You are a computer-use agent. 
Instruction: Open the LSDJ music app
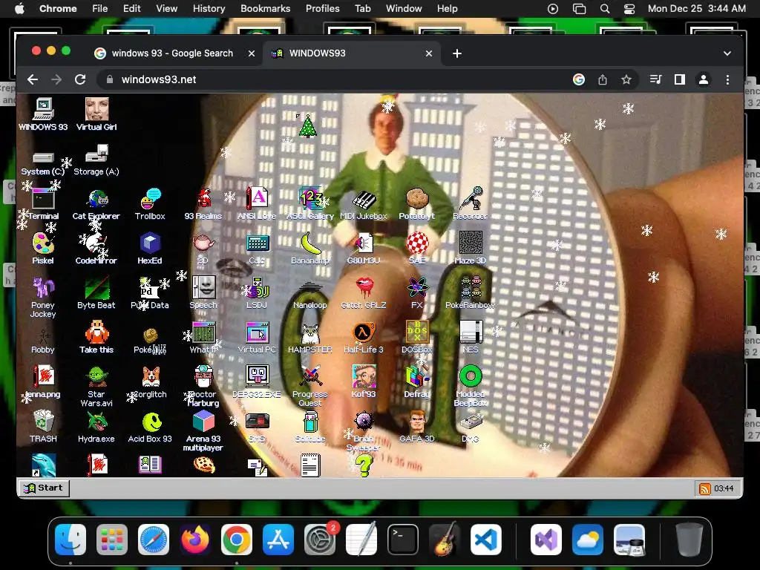pos(256,293)
